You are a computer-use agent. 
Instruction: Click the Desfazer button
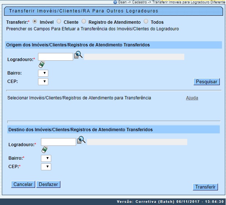coord(48,185)
